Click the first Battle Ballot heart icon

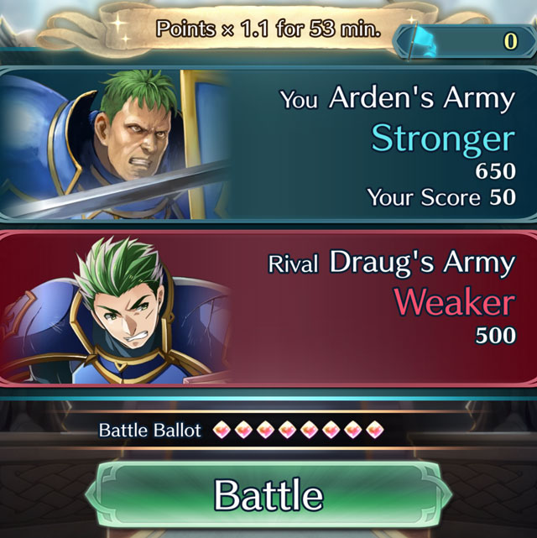click(222, 430)
